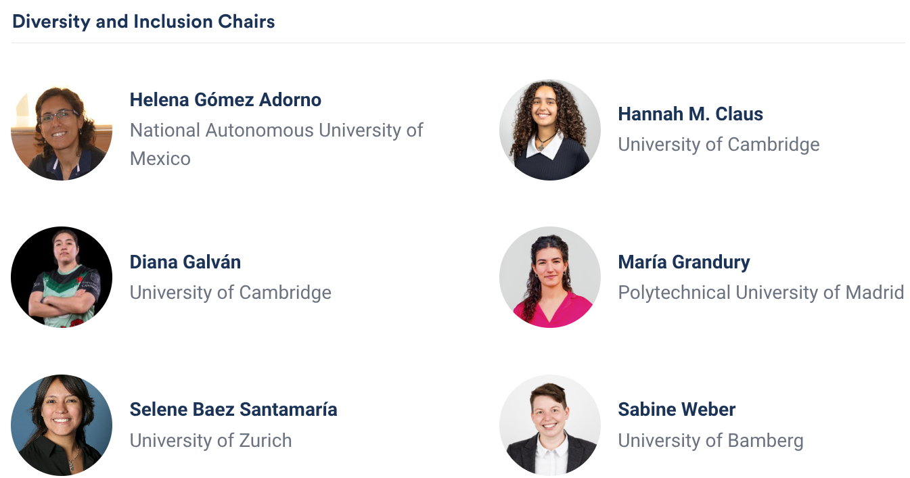The height and width of the screenshot is (478, 910).
Task: Click University of Cambridge under Diana Galván
Action: [230, 292]
